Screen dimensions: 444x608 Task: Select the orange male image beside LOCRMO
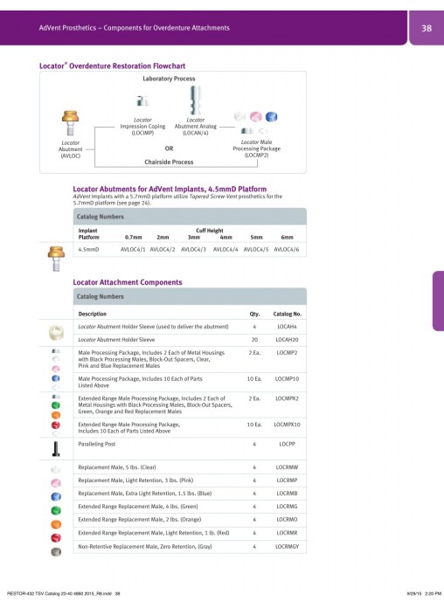pos(56,524)
